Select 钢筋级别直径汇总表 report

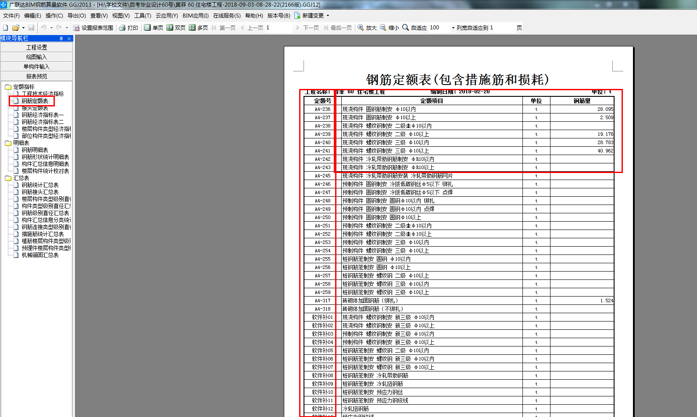pos(45,213)
